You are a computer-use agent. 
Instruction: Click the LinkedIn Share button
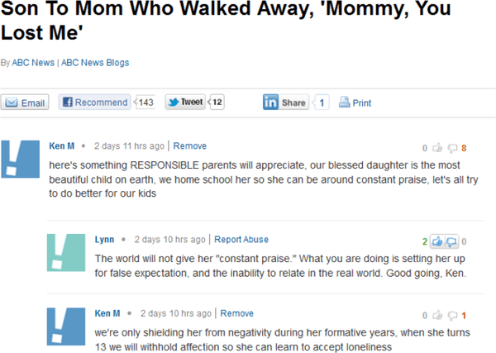pos(286,103)
